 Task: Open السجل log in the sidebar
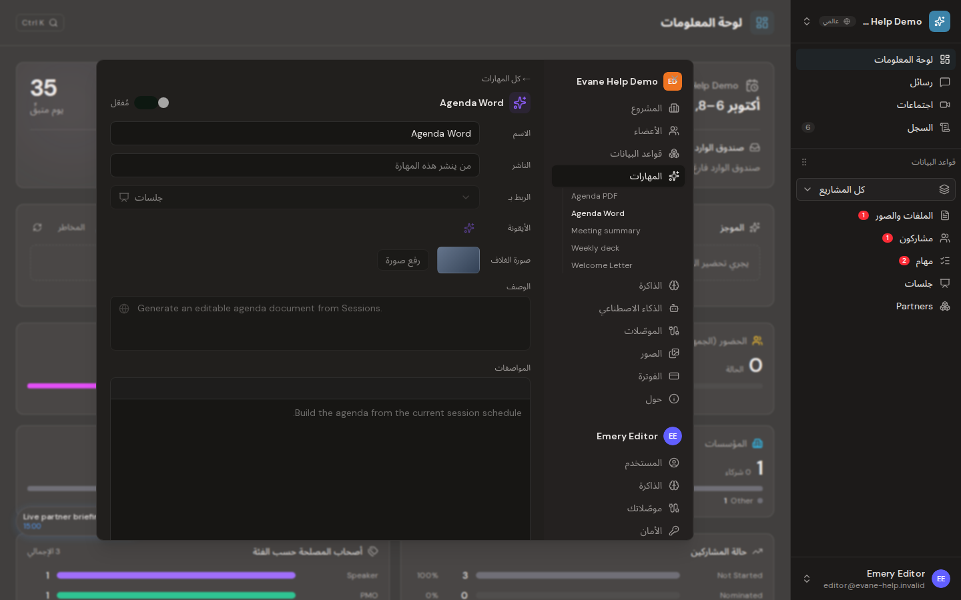coord(876,127)
